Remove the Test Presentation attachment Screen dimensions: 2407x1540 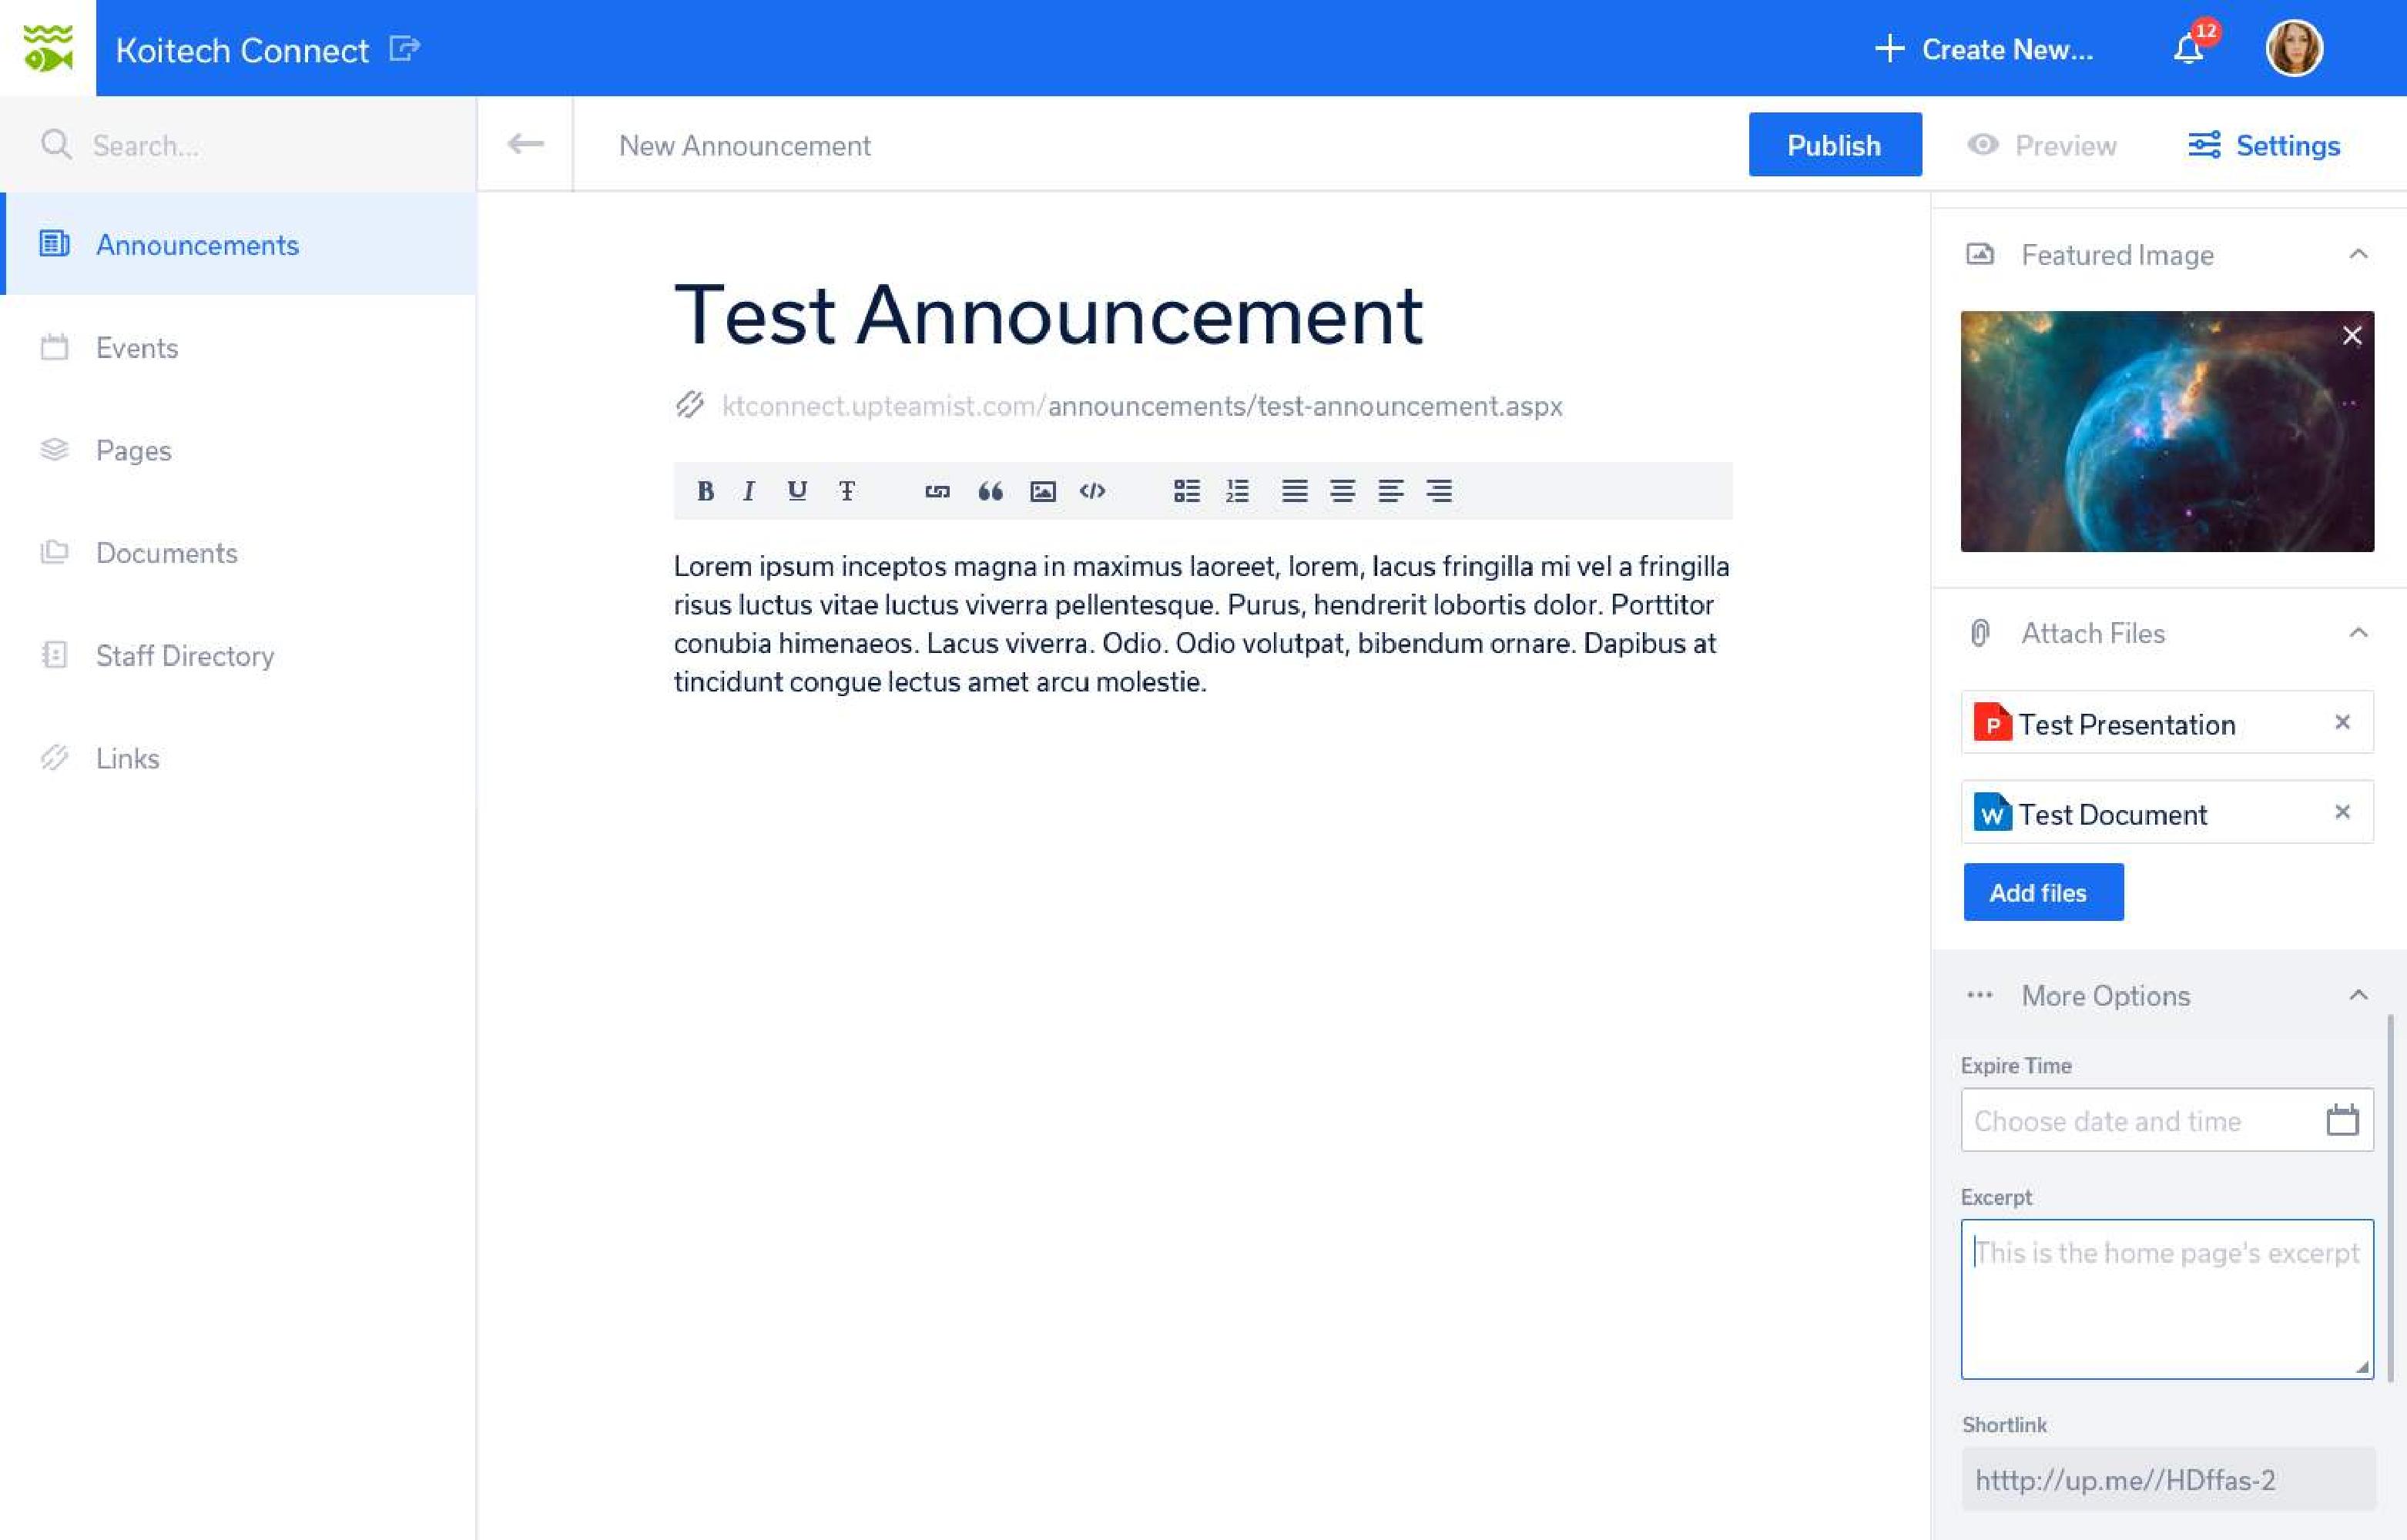2342,722
